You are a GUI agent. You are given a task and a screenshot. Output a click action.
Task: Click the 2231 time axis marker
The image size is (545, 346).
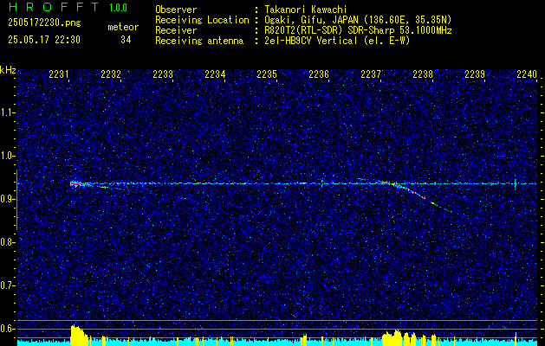tap(59, 74)
